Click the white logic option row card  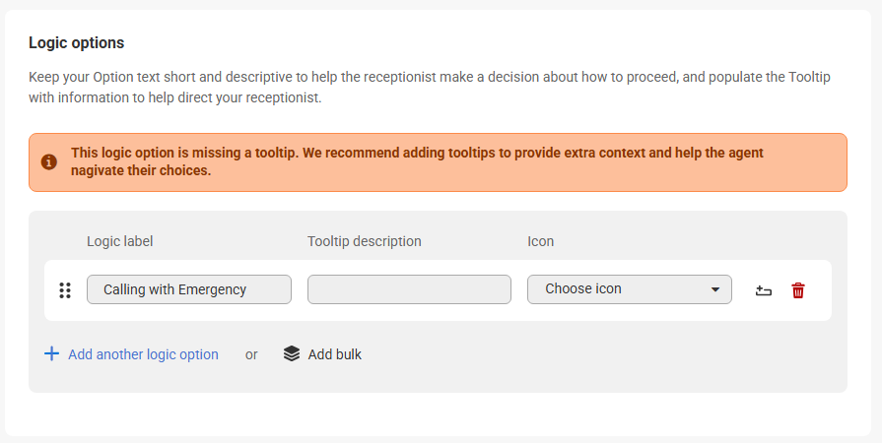click(438, 312)
